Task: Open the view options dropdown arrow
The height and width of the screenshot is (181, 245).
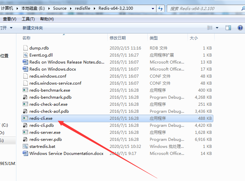Action: [217, 28]
